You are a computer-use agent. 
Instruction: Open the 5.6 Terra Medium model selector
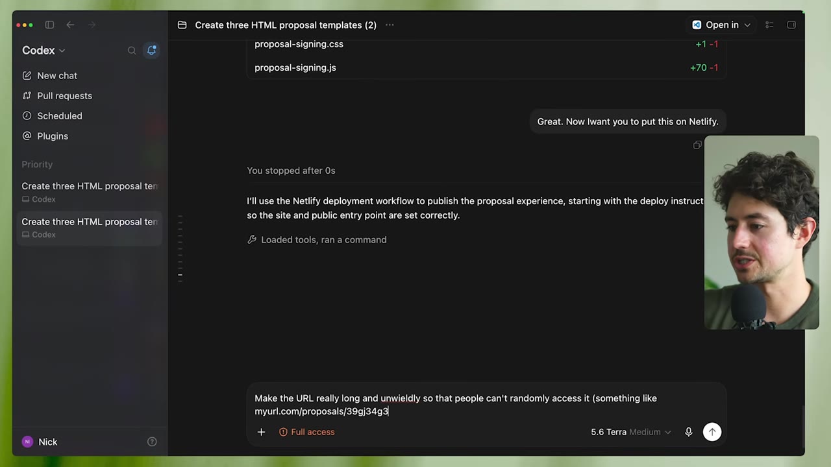pyautogui.click(x=631, y=432)
